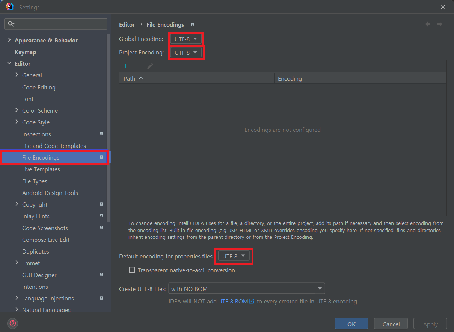Open File and Code Templates page

pyautogui.click(x=54, y=146)
